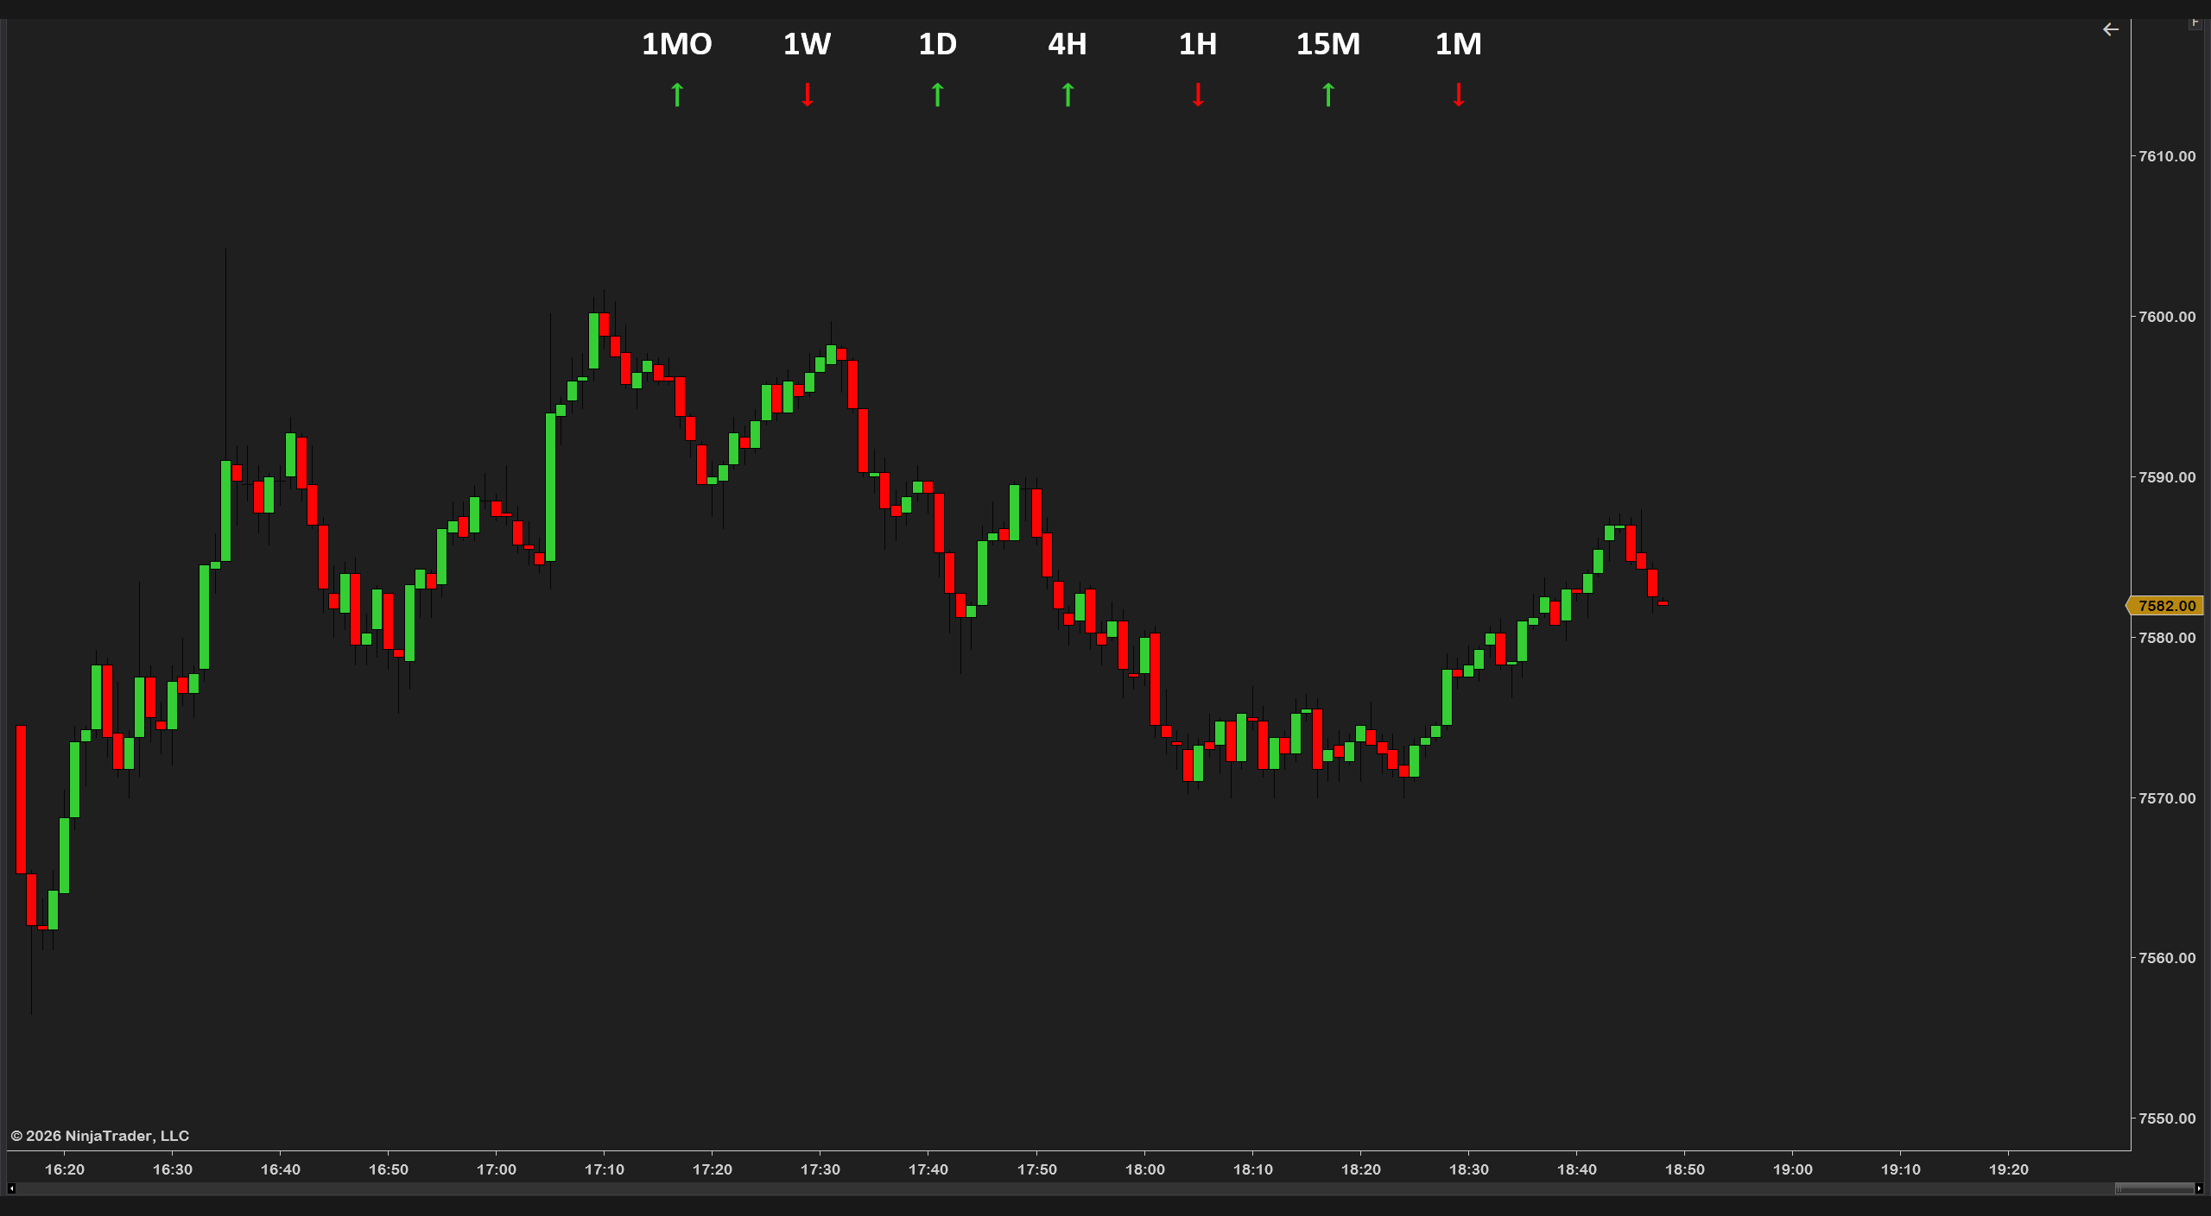Image resolution: width=2211 pixels, height=1216 pixels.
Task: Select the 1D timeframe label
Action: tap(938, 44)
